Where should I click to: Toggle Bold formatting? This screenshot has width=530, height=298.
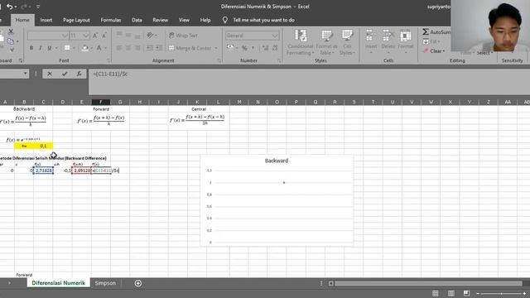tap(31, 48)
